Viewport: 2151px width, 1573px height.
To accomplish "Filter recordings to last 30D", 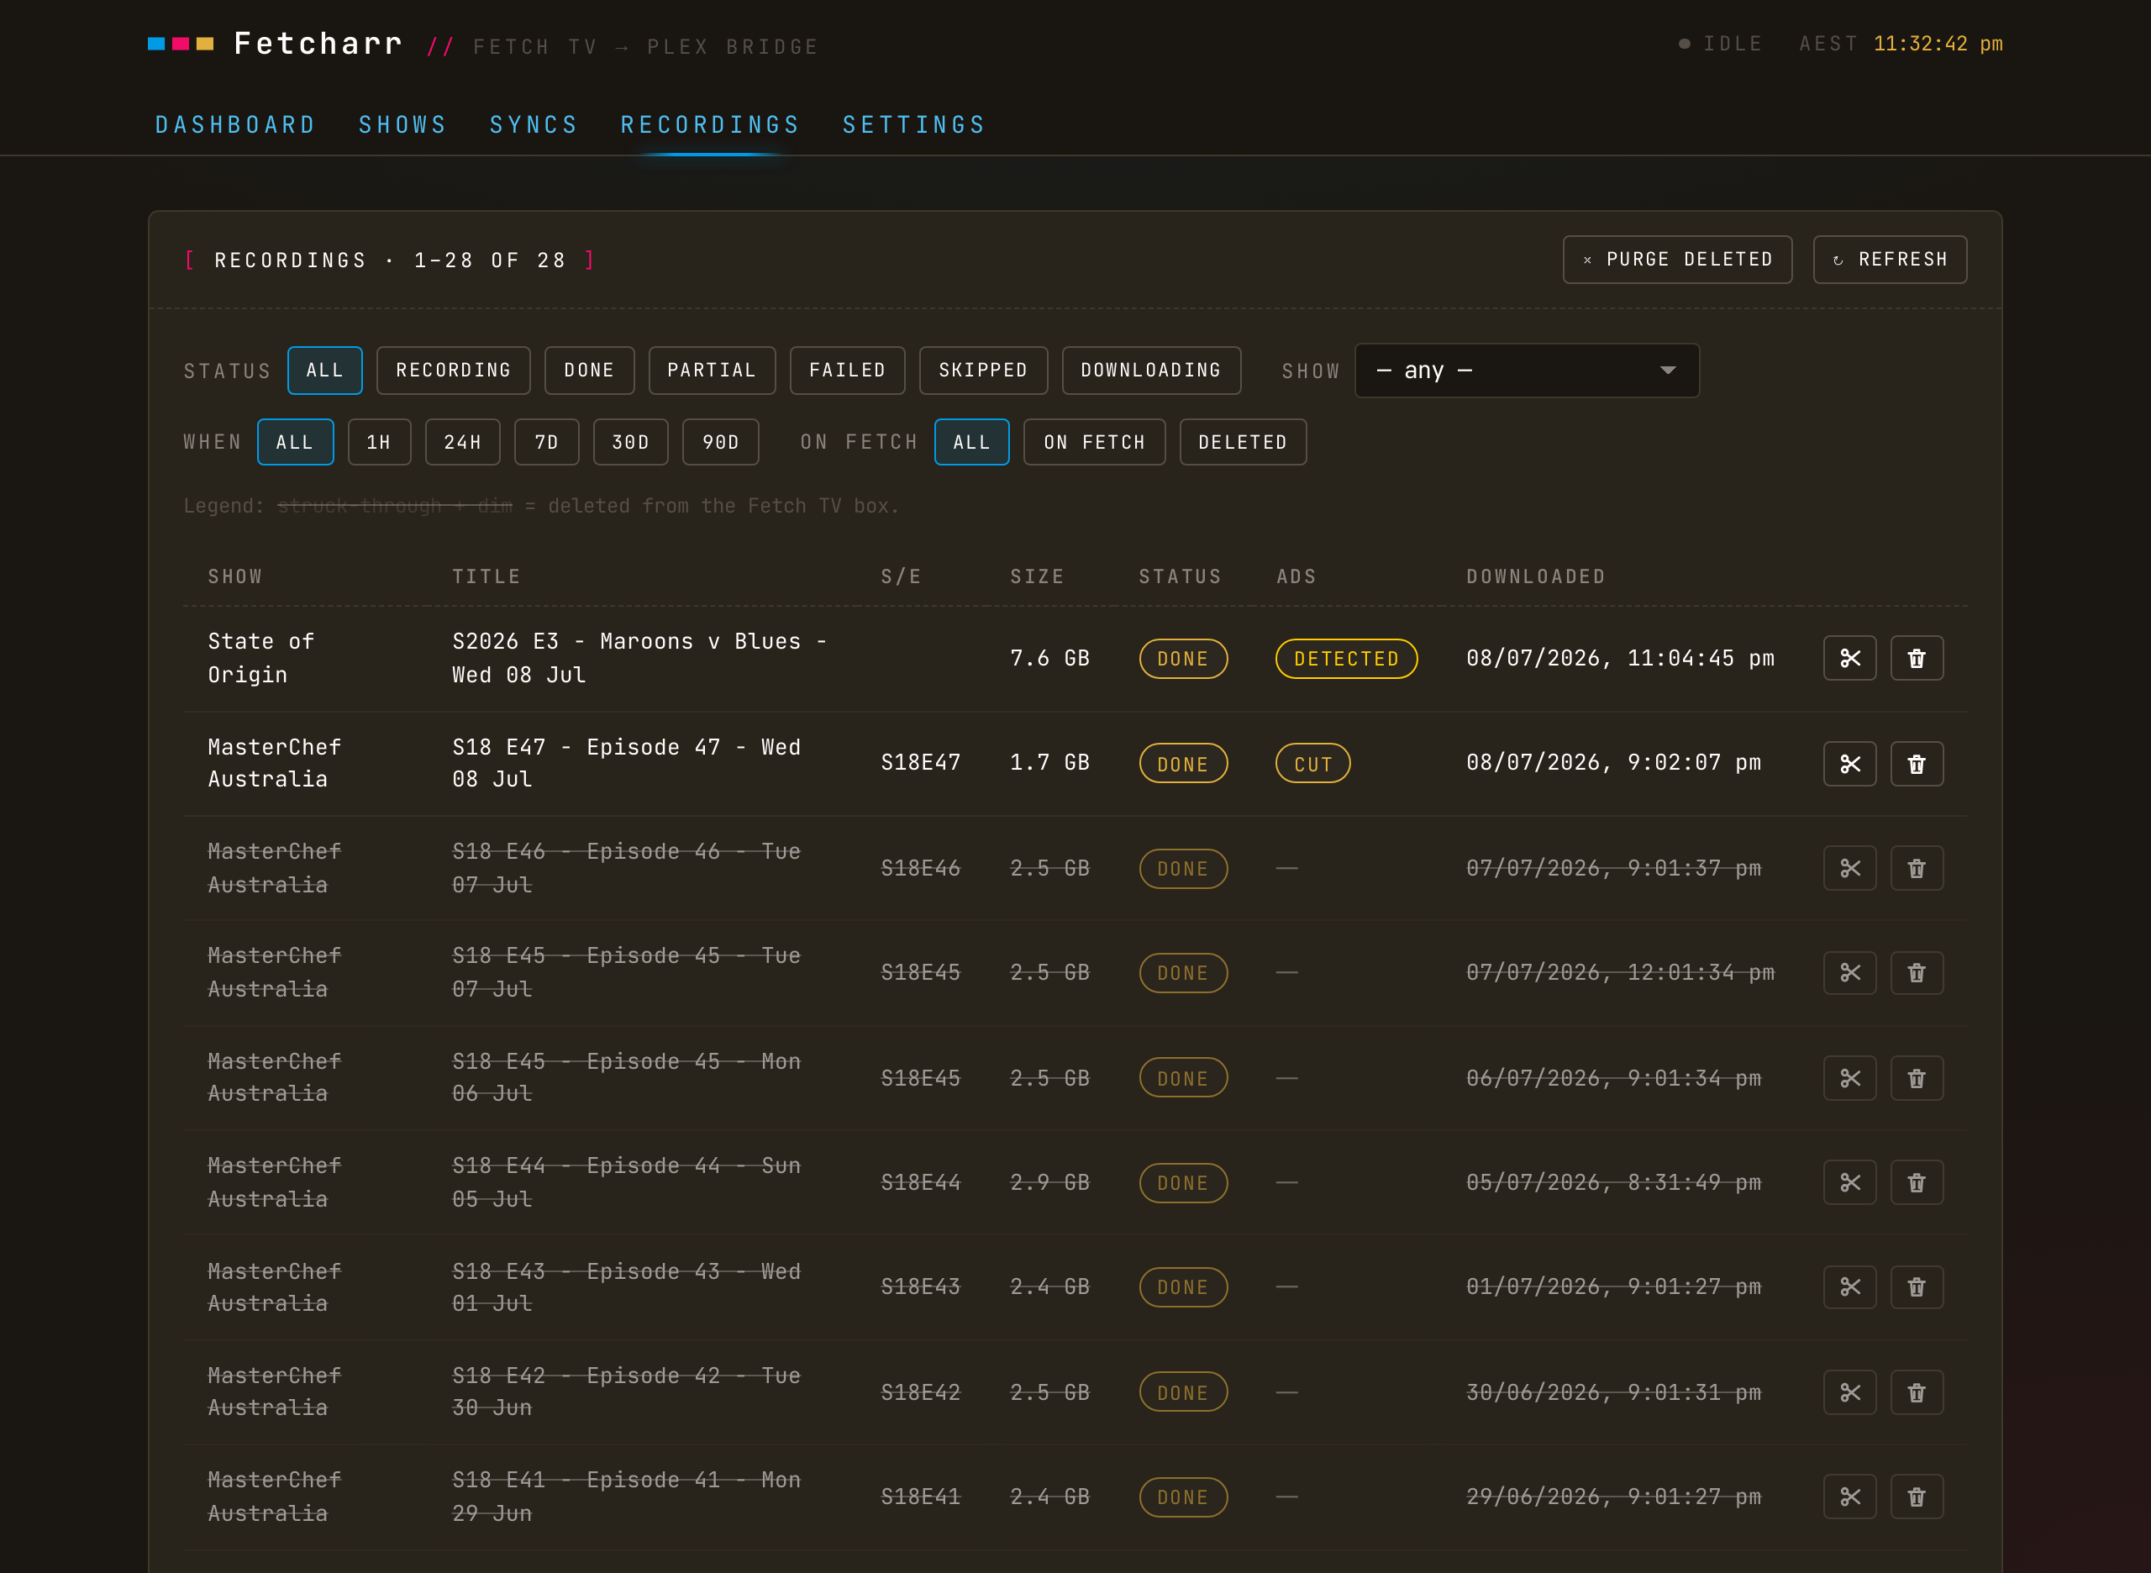I will pyautogui.click(x=630, y=442).
